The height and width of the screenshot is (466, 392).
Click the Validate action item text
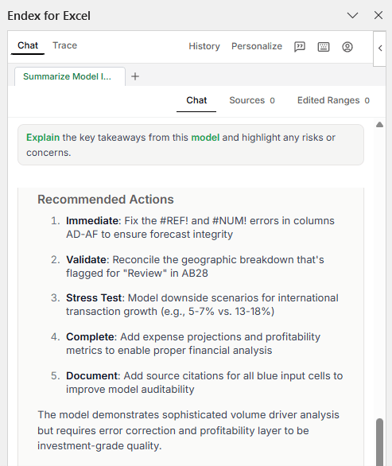click(x=195, y=266)
